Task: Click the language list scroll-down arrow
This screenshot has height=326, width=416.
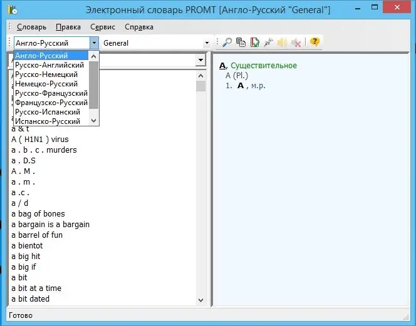Action: pos(93,120)
